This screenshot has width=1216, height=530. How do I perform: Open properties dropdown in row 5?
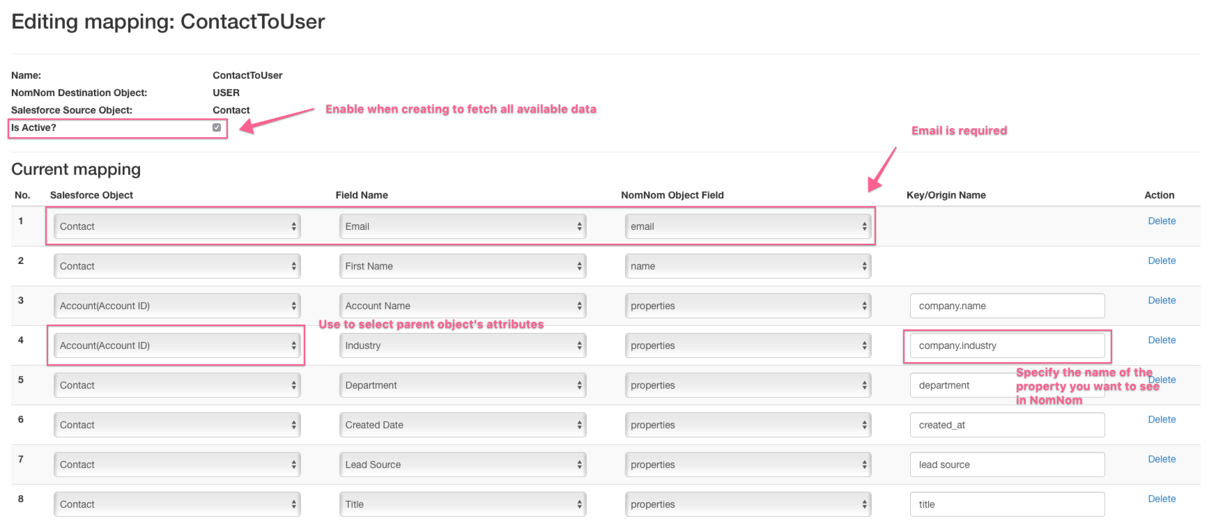point(748,385)
